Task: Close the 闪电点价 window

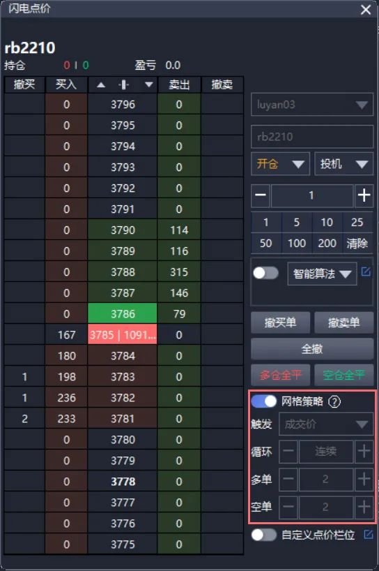Action: click(366, 10)
